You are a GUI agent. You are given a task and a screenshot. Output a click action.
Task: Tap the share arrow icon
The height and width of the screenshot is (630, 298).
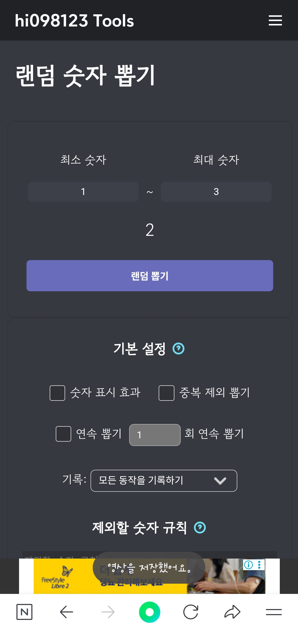pos(232,612)
